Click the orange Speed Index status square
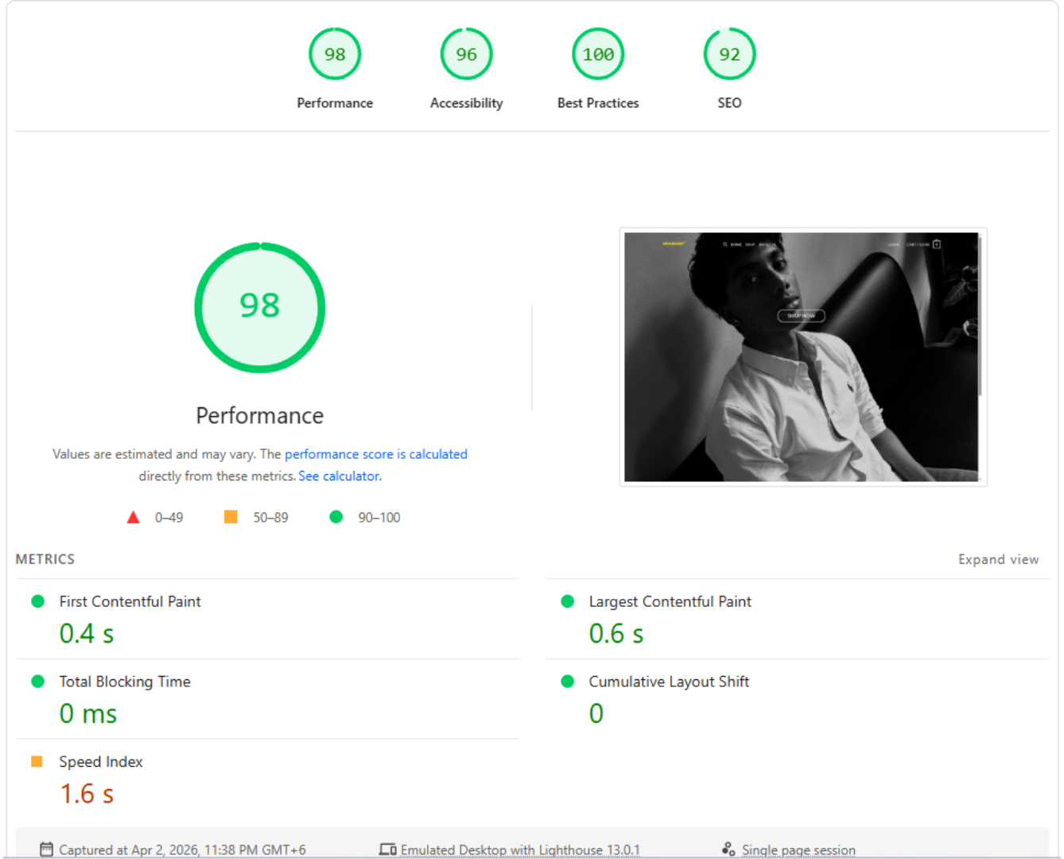 pos(37,761)
